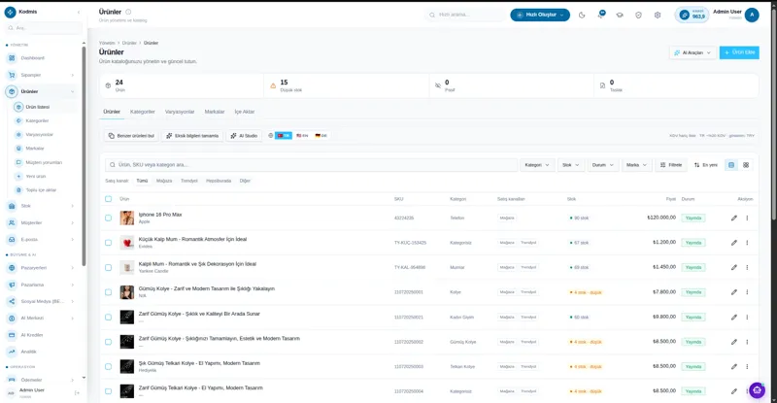Switch to the Kategoriler tab
The height and width of the screenshot is (403, 777).
(x=142, y=112)
